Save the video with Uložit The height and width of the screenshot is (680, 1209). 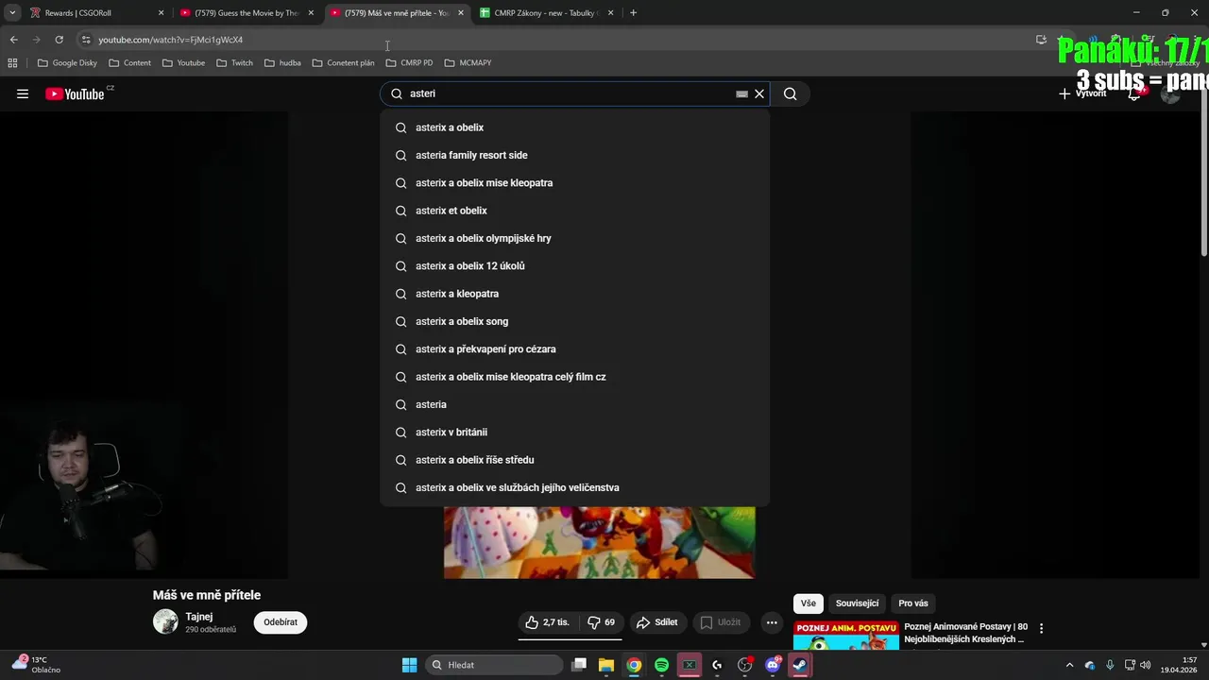point(721,622)
